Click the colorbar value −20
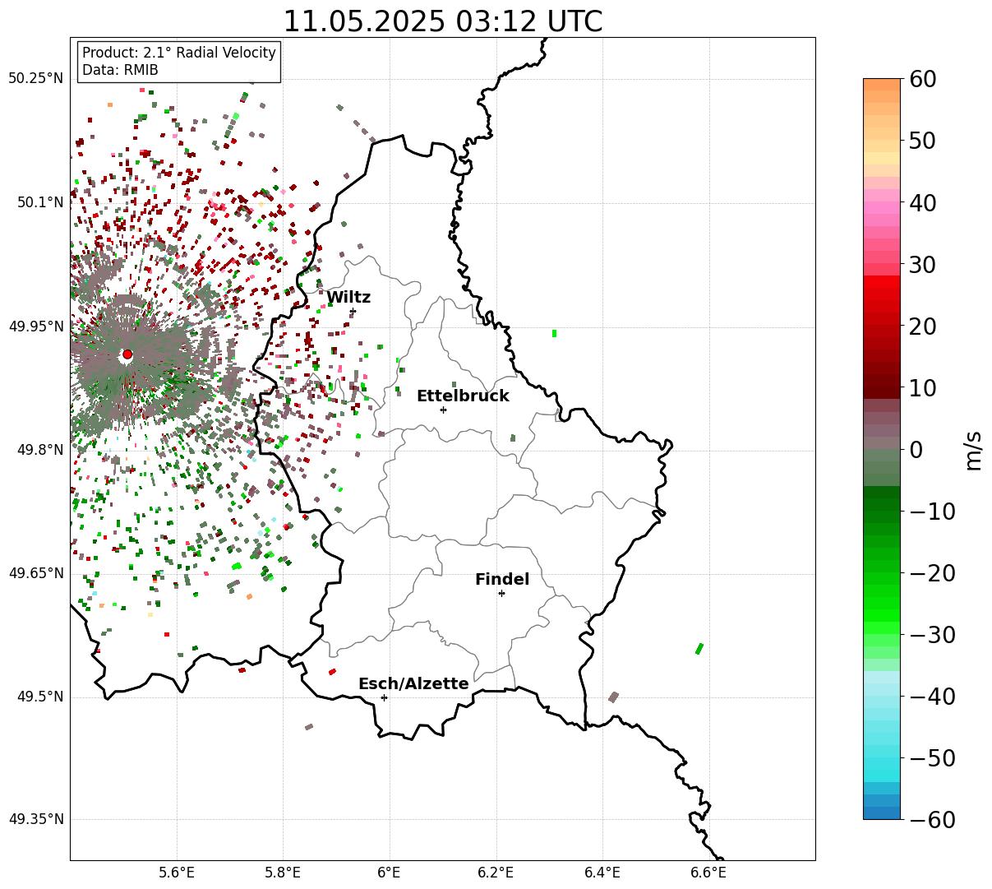The image size is (992, 889). point(933,573)
